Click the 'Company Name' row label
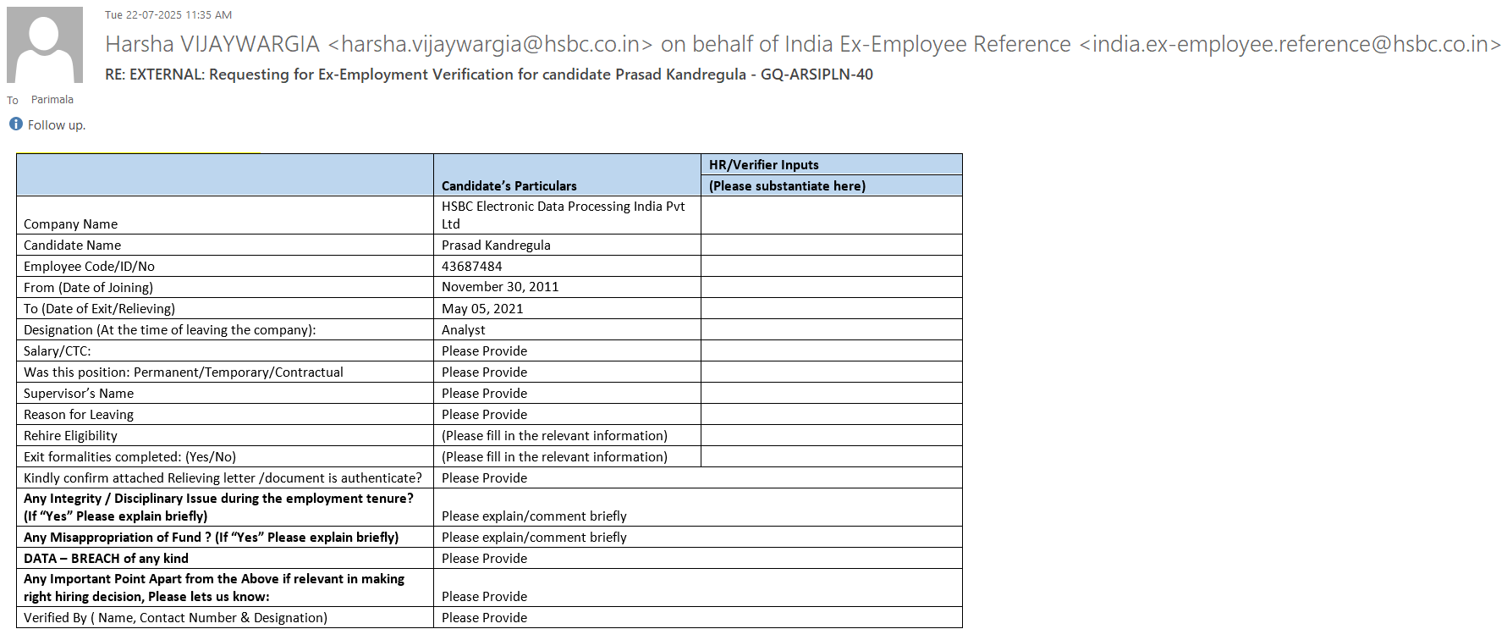This screenshot has width=1507, height=629. pos(71,224)
